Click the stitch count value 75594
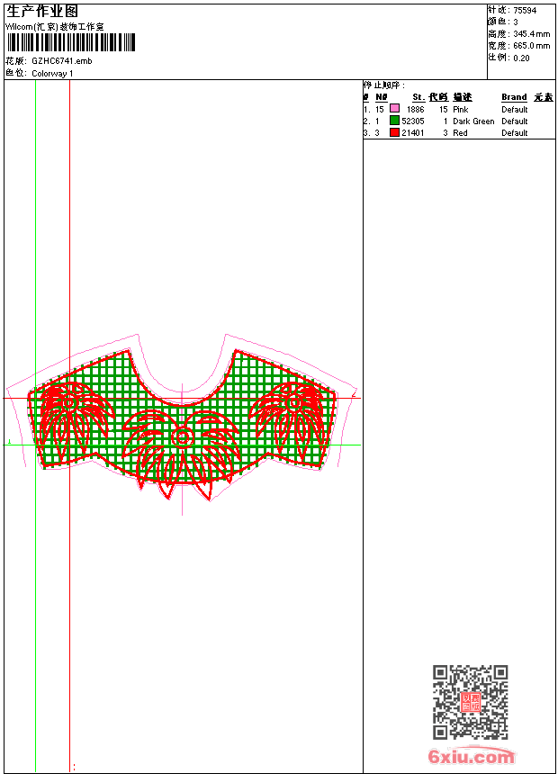Image resolution: width=558 pixels, height=774 pixels. pyautogui.click(x=525, y=11)
